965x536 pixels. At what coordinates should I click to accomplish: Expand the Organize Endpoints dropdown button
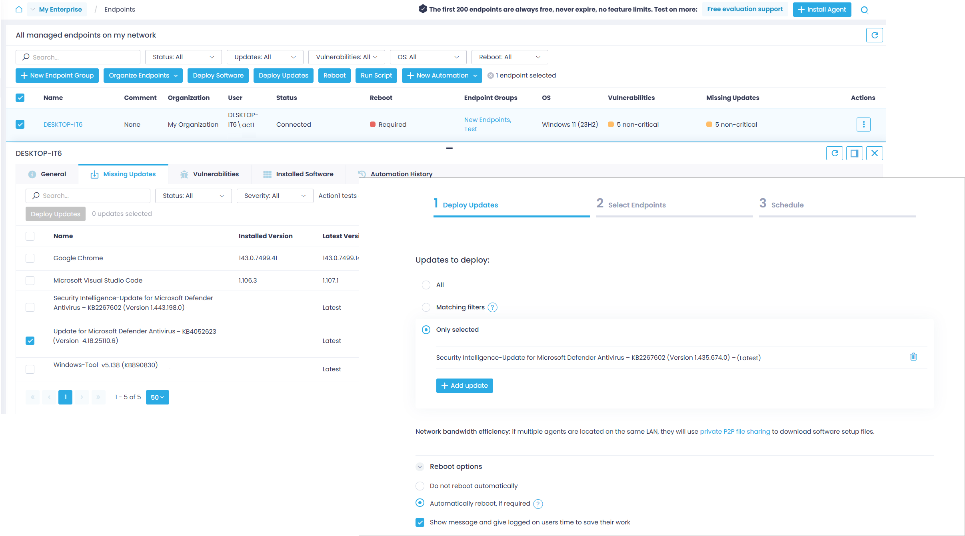pos(143,76)
